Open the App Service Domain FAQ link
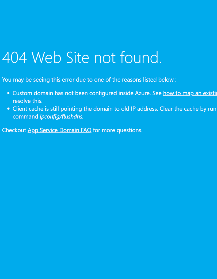 pyautogui.click(x=60, y=130)
